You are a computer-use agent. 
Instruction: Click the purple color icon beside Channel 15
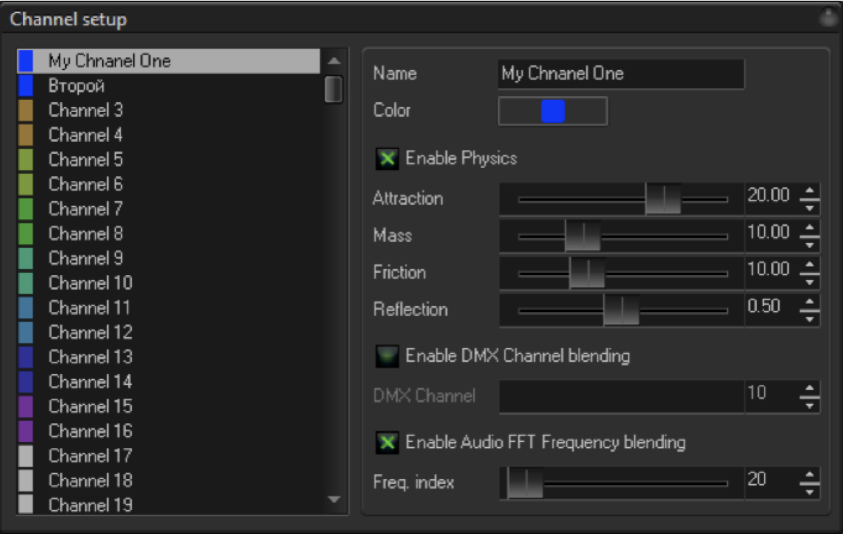tap(26, 406)
